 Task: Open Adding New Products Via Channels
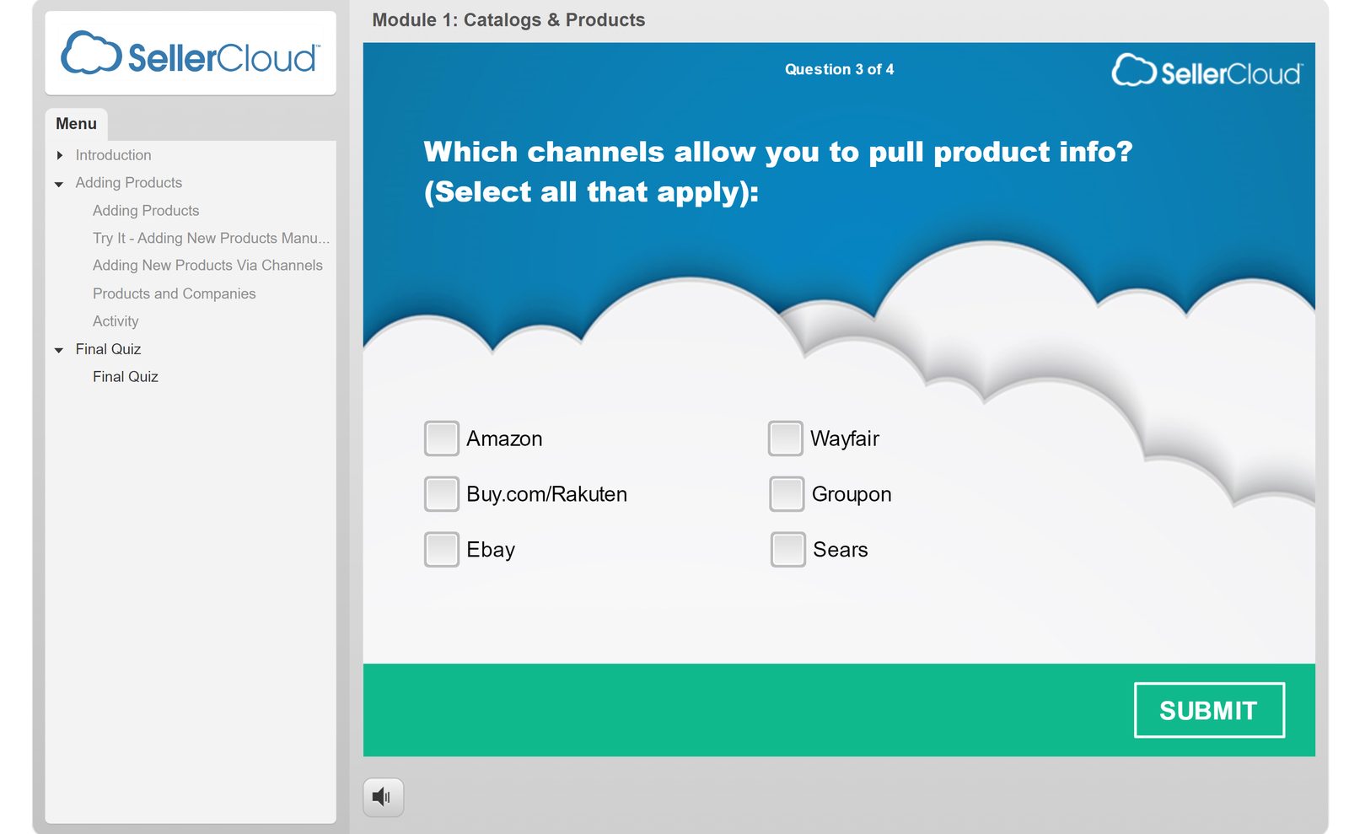[x=207, y=266]
